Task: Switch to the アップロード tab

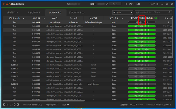Action: click(x=34, y=13)
